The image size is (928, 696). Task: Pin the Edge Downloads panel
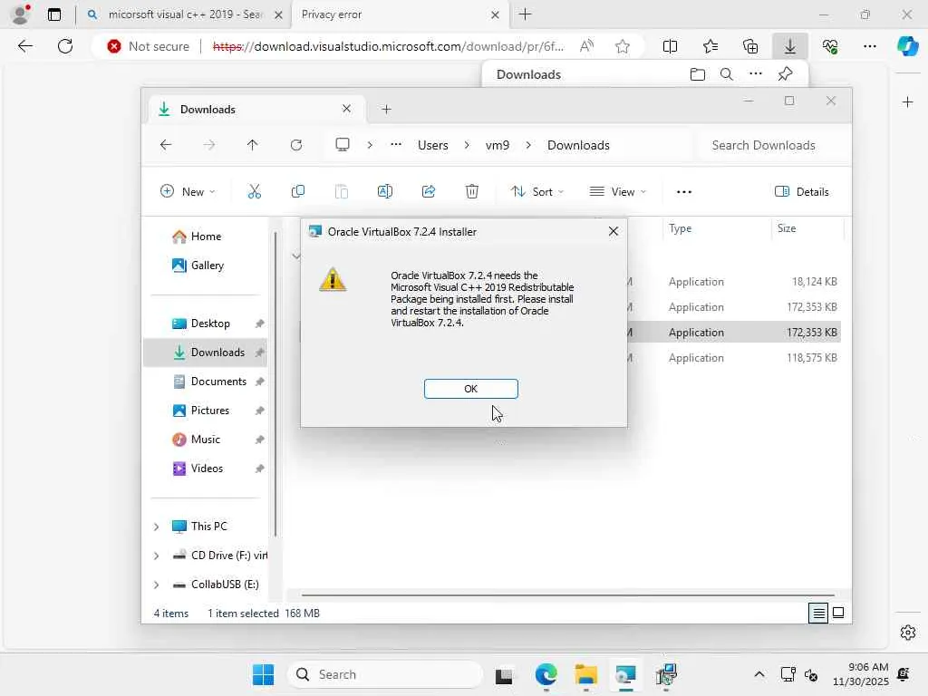tap(785, 74)
